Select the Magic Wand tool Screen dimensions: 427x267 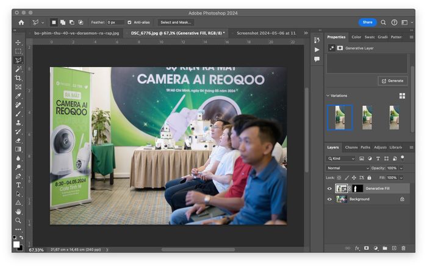(x=18, y=69)
